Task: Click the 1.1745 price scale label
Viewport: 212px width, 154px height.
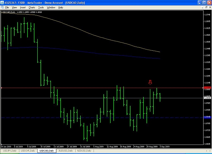Action: (207, 15)
